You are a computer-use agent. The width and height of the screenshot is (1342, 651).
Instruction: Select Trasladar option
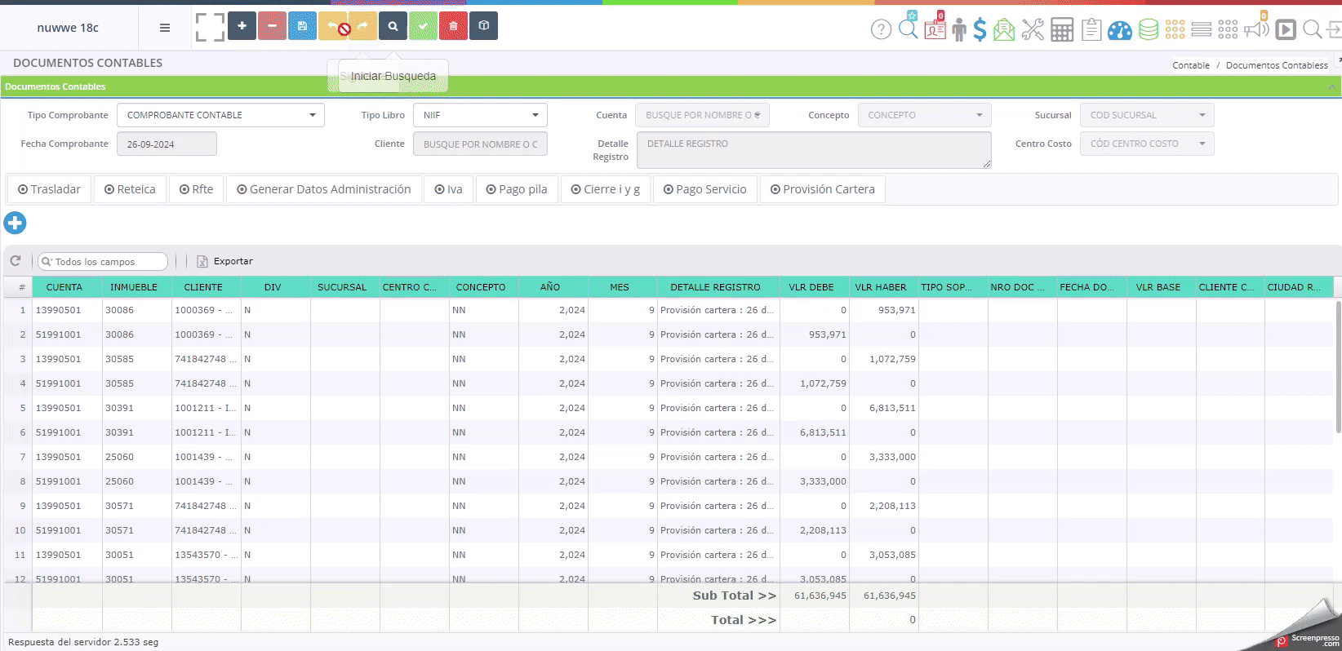[x=49, y=189]
